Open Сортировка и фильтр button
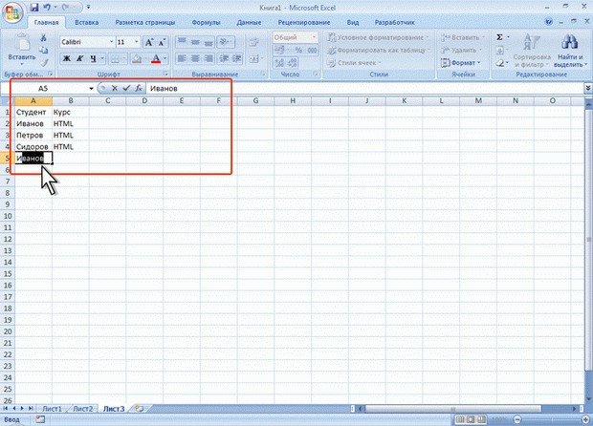The height and width of the screenshot is (426, 593). pyautogui.click(x=532, y=51)
